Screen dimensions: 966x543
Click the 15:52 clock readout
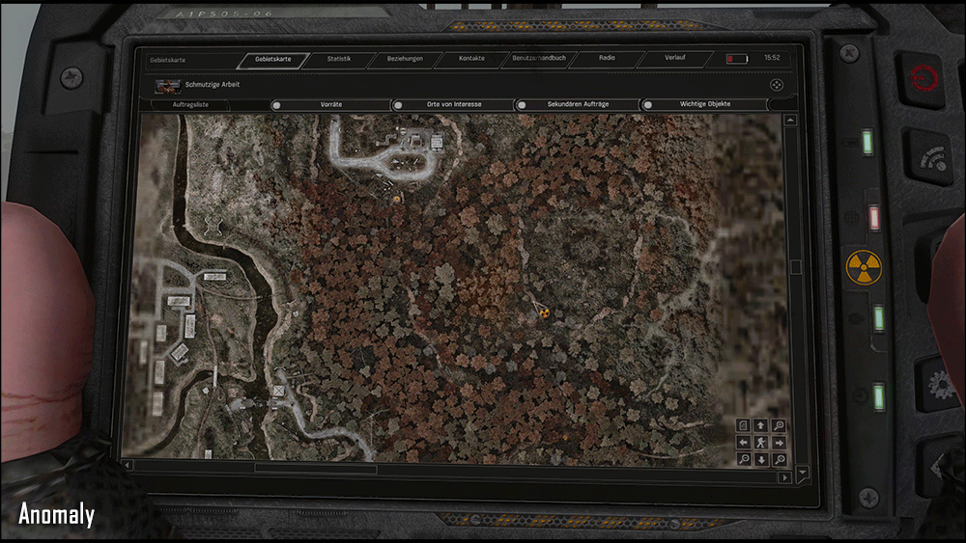[x=772, y=58]
